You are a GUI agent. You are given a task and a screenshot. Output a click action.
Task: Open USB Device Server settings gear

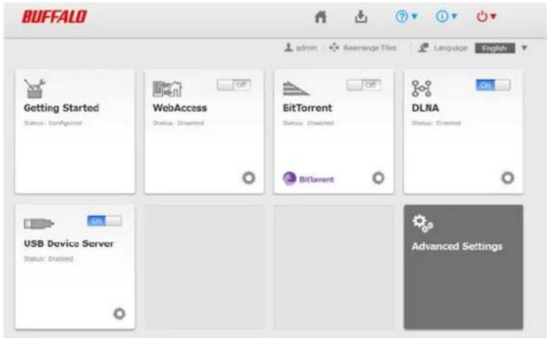point(119,314)
